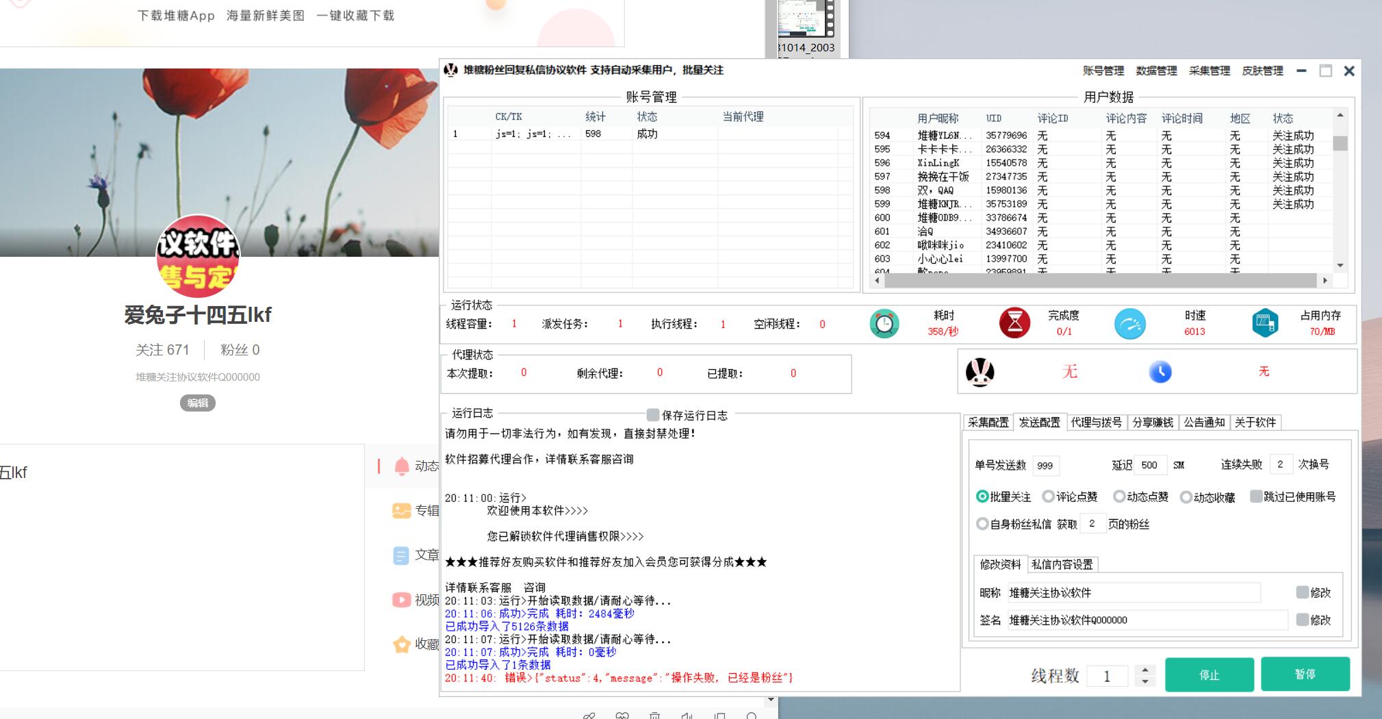Click the green alarm clock 耗时 icon

(x=884, y=324)
